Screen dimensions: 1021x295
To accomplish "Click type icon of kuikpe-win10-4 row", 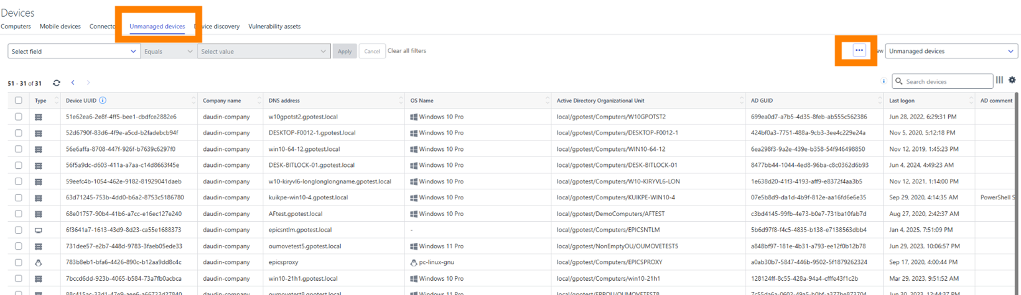I will click(x=39, y=197).
